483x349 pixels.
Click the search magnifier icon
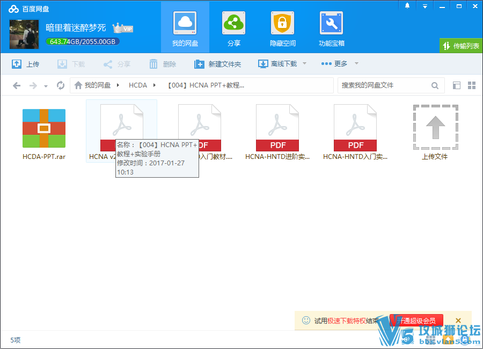435,85
